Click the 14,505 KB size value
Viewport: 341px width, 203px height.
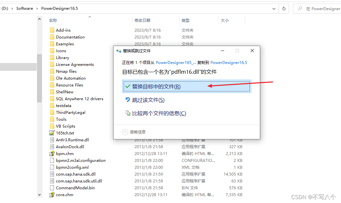tap(233, 174)
